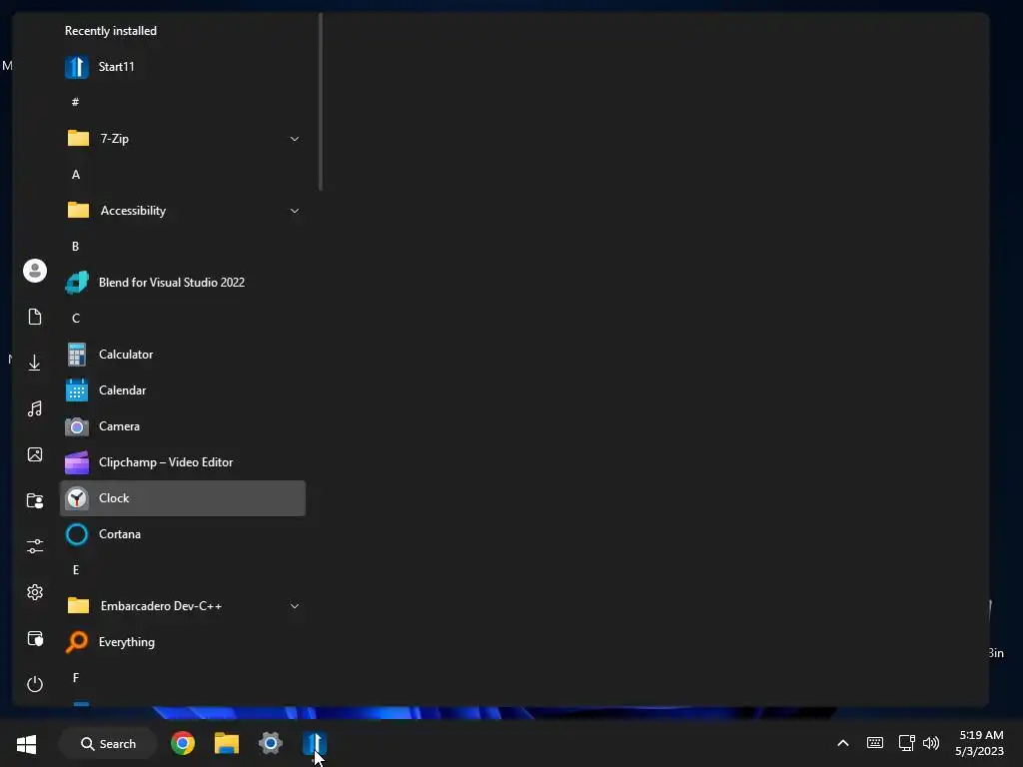Click the Windows Start button
Viewport: 1023px width, 767px height.
pyautogui.click(x=27, y=743)
